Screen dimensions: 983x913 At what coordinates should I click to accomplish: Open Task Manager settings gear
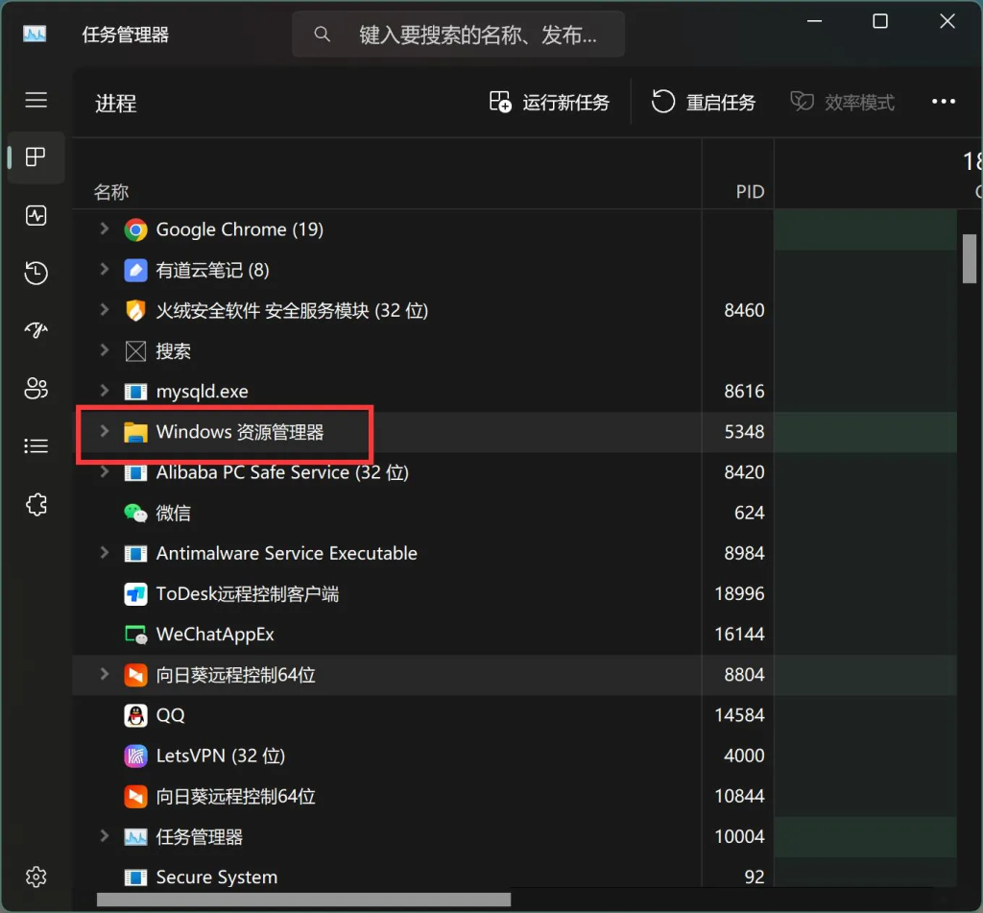(36, 877)
